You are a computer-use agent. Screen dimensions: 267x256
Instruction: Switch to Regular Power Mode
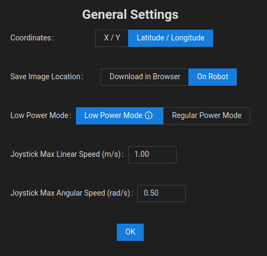tap(207, 116)
